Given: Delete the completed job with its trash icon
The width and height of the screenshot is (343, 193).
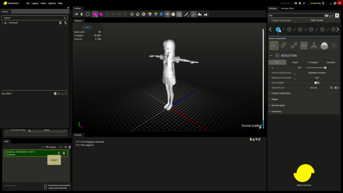Looking at the screenshot, I should (x=64, y=153).
